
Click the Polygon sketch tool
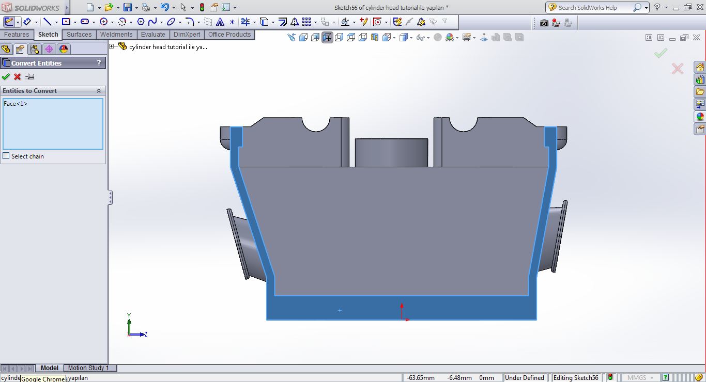(x=140, y=22)
